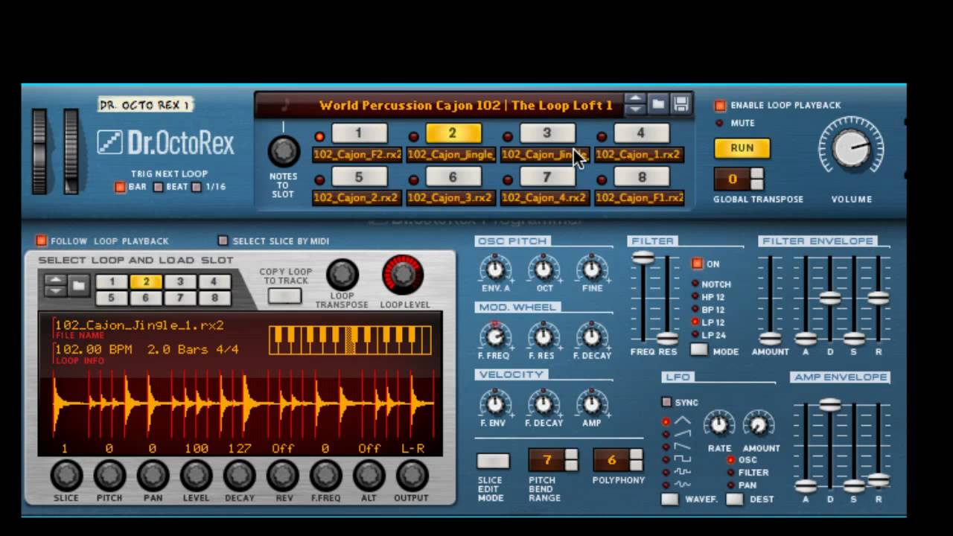The height and width of the screenshot is (536, 953).
Task: Click the PAN knob under the waveform
Action: click(153, 475)
